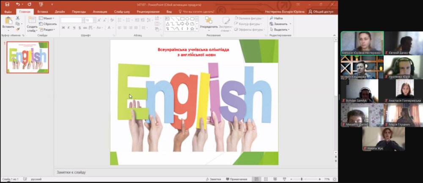Image resolution: width=423 pixels, height=183 pixels.
Task: Select the oval shape in gallery
Action: pos(187,19)
